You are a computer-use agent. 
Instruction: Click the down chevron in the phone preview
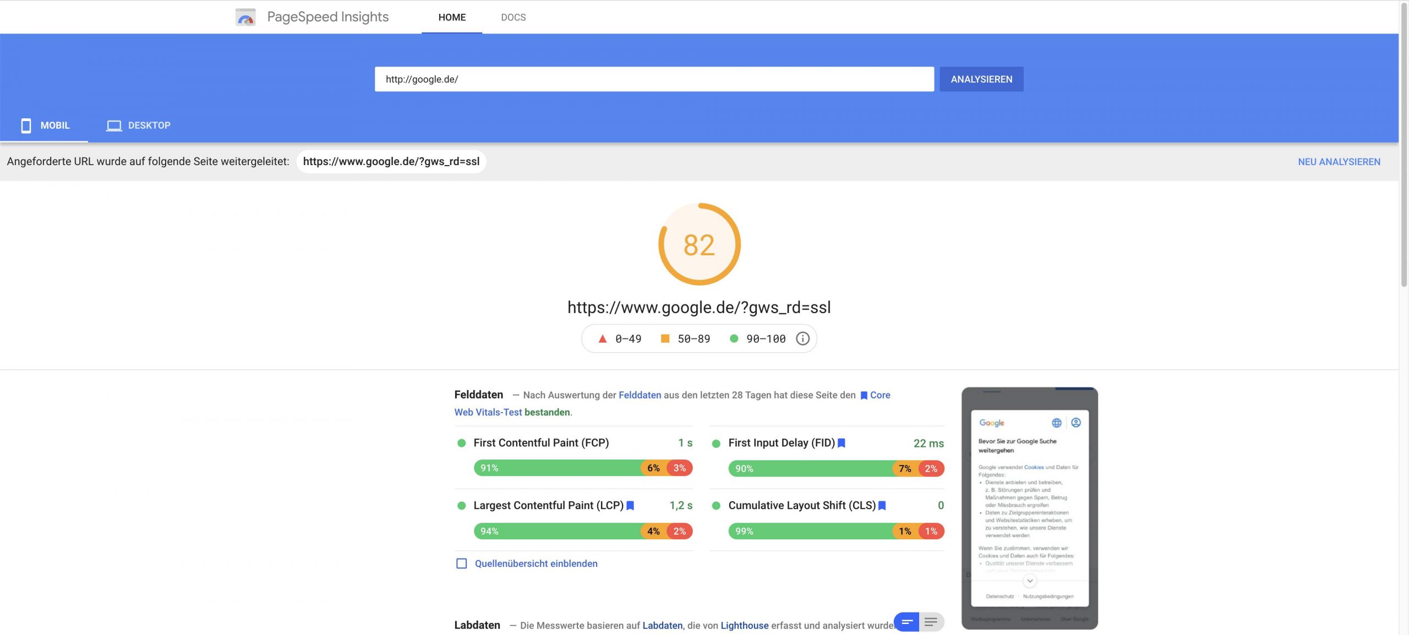pos(1030,581)
